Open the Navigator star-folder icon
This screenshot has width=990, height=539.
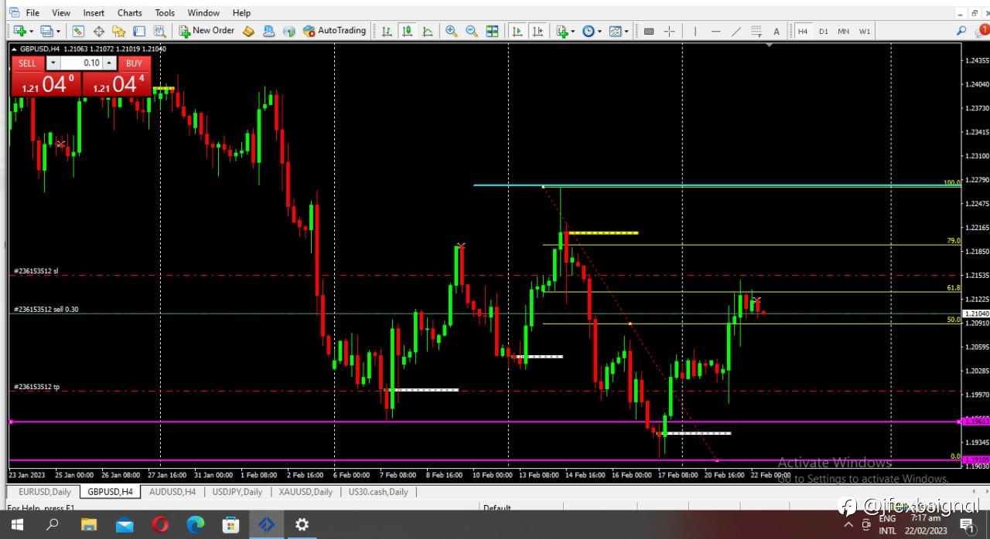coord(119,31)
